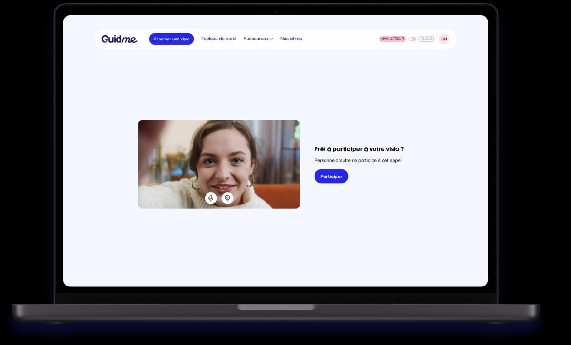
Task: Expand the chevron beside Ressources
Action: tap(271, 39)
